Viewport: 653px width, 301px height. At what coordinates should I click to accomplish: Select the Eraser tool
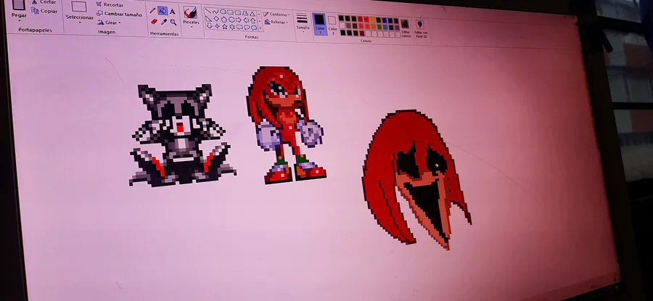(x=154, y=21)
